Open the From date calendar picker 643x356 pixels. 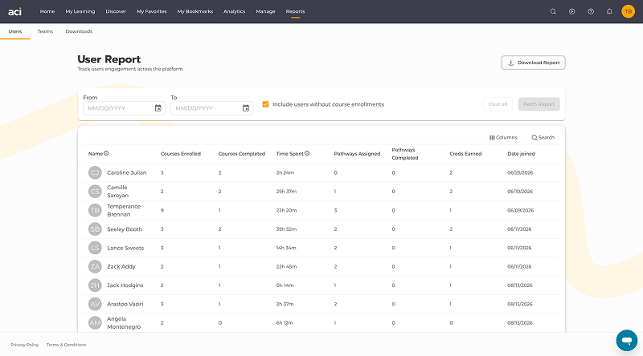(158, 108)
